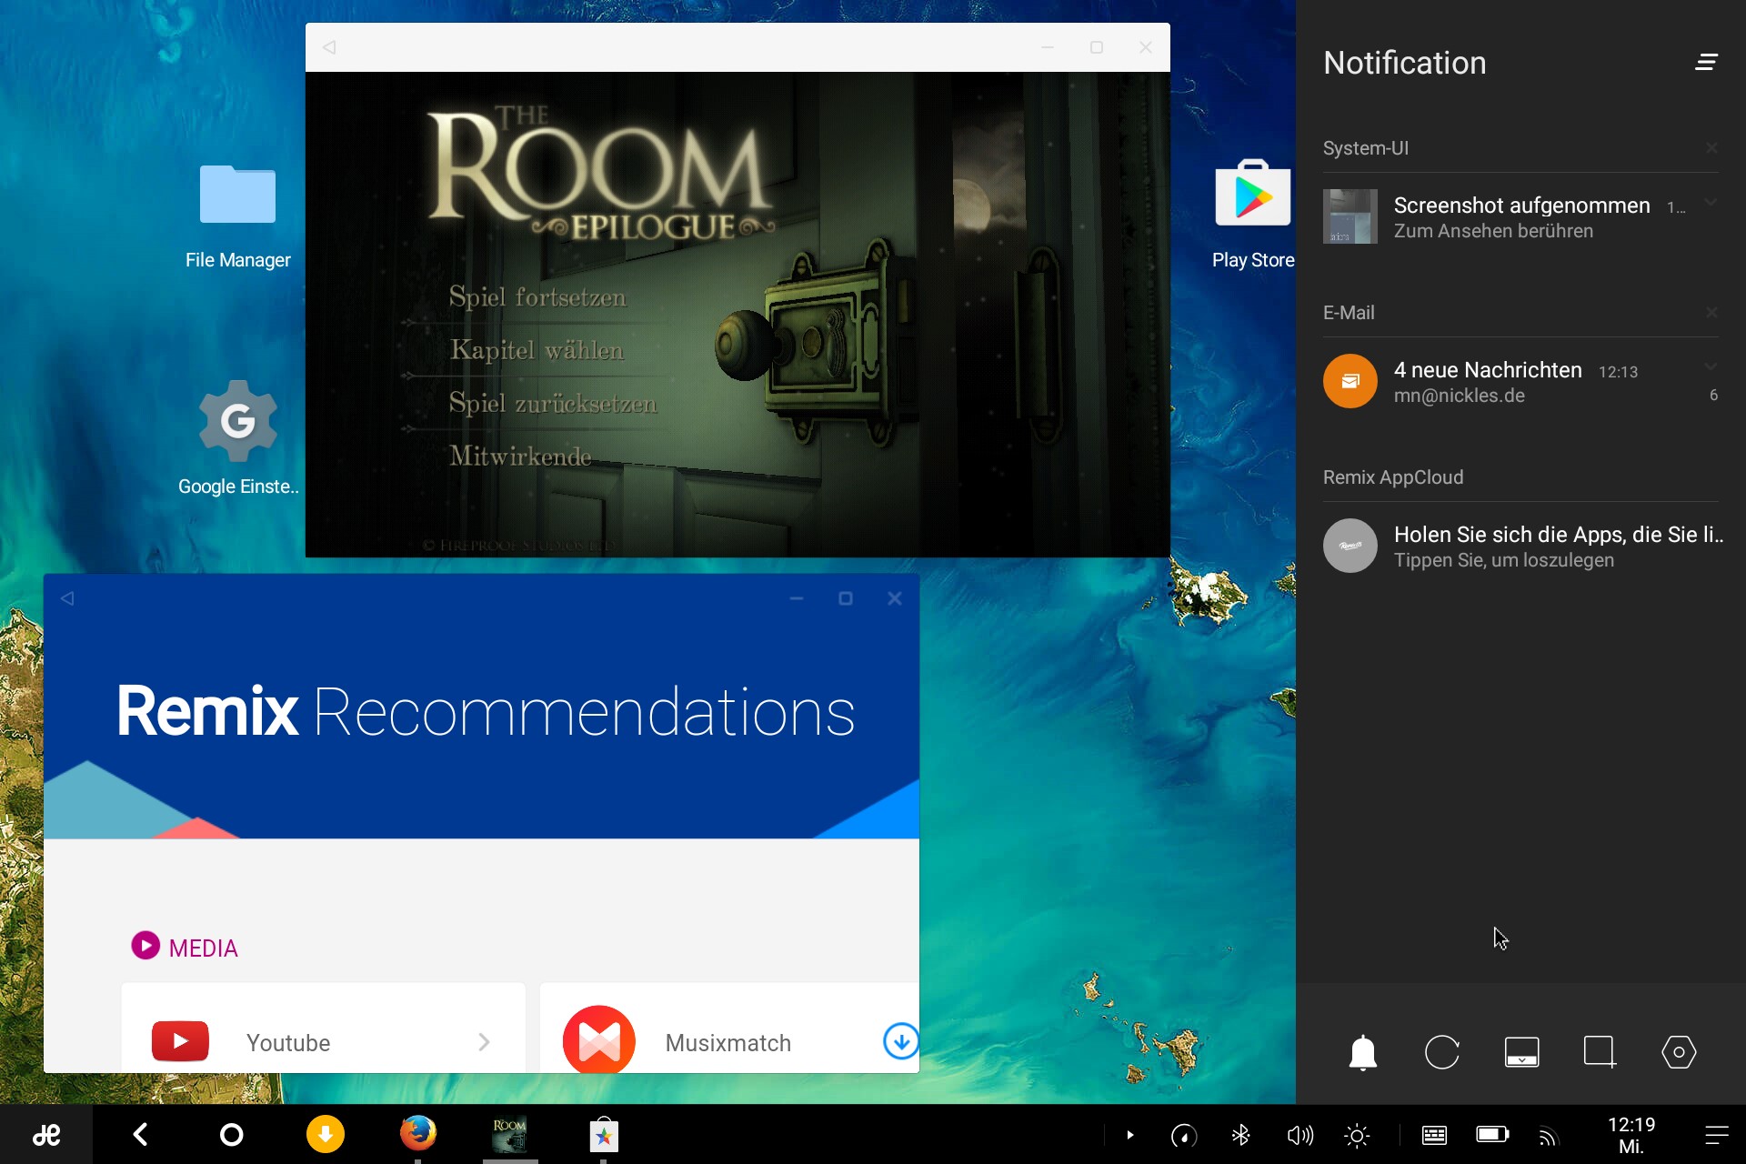This screenshot has height=1164, width=1746.
Task: Click Youtube card chevron arrow
Action: (484, 1042)
